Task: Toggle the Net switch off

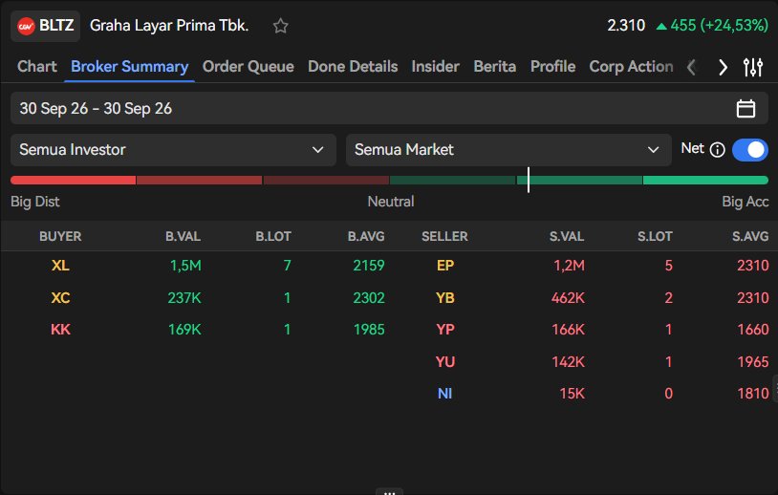Action: pyautogui.click(x=749, y=149)
